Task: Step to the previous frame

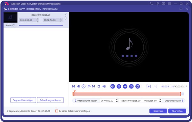Action: [78, 87]
